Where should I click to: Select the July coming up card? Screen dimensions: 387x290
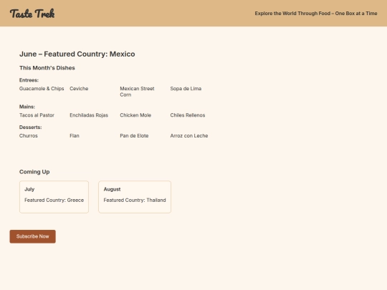(54, 197)
